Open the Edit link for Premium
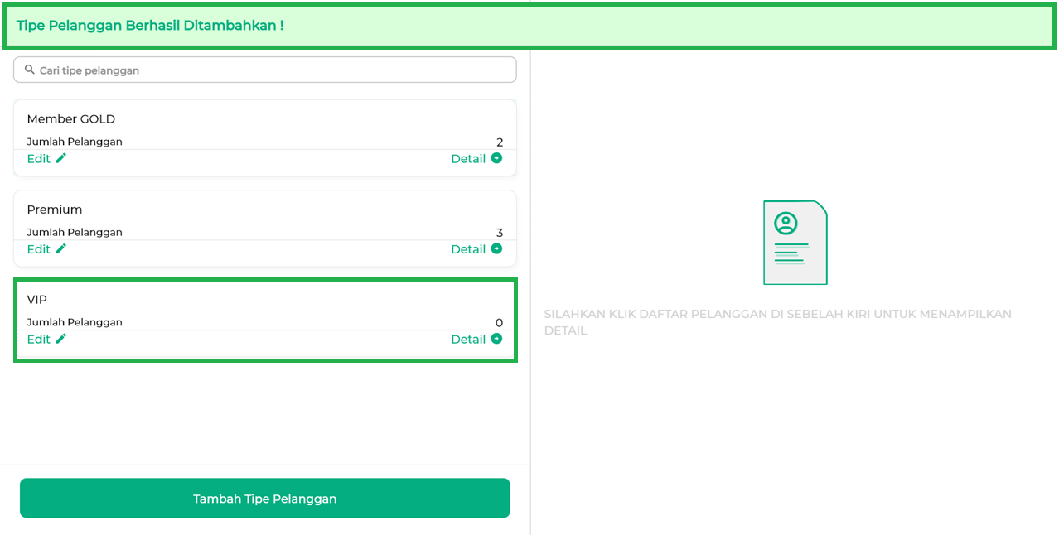Image resolution: width=1059 pixels, height=535 pixels. [39, 249]
